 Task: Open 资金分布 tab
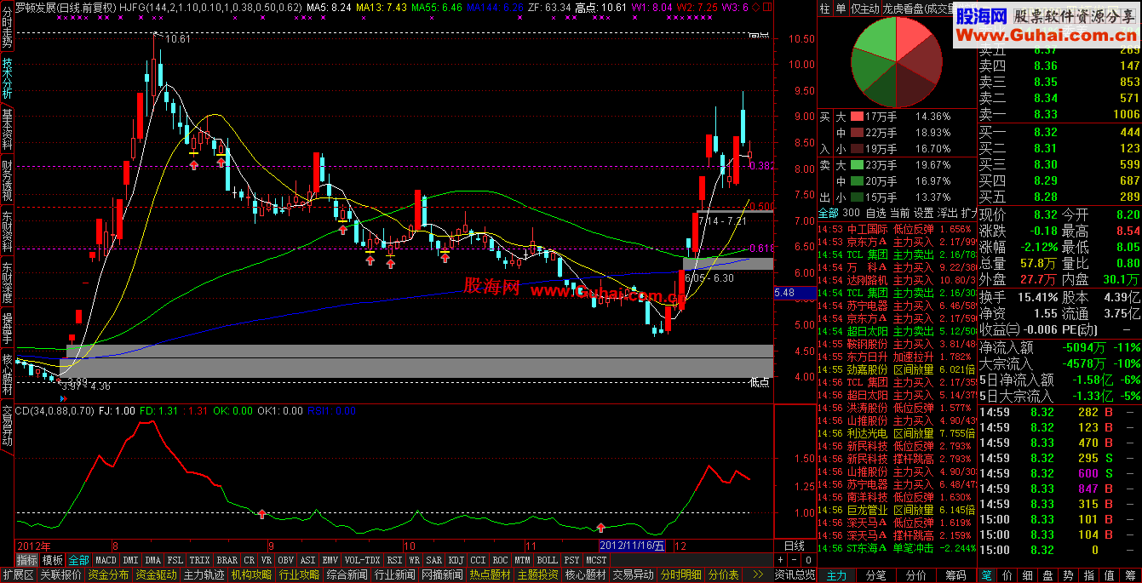108,575
